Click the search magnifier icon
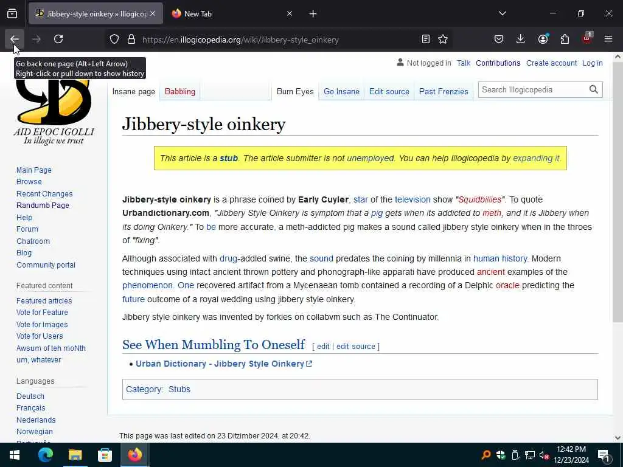The image size is (623, 467). [x=594, y=90]
